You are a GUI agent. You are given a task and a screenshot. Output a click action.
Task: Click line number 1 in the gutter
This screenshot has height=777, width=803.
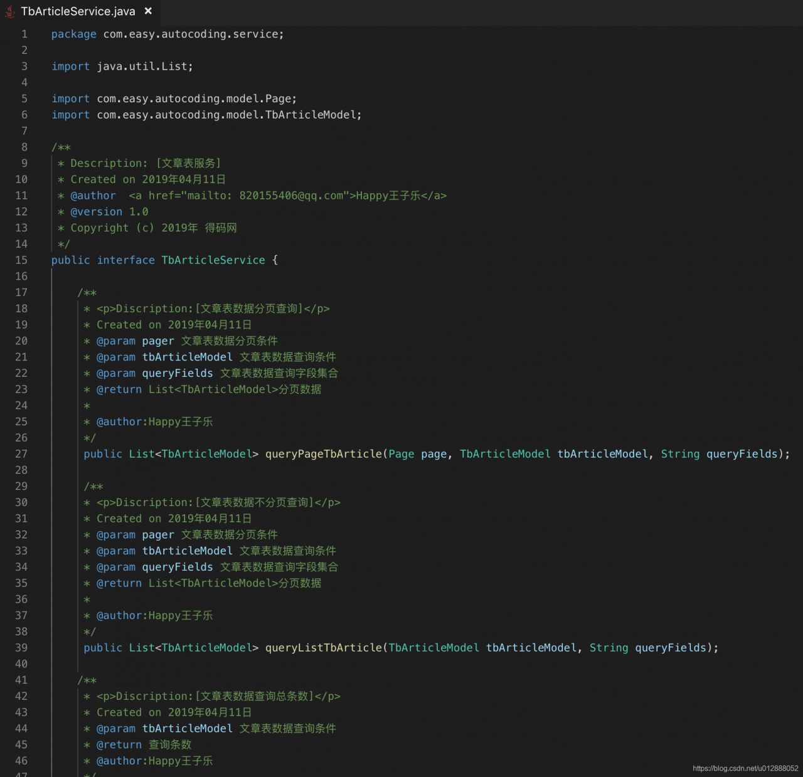click(x=24, y=34)
